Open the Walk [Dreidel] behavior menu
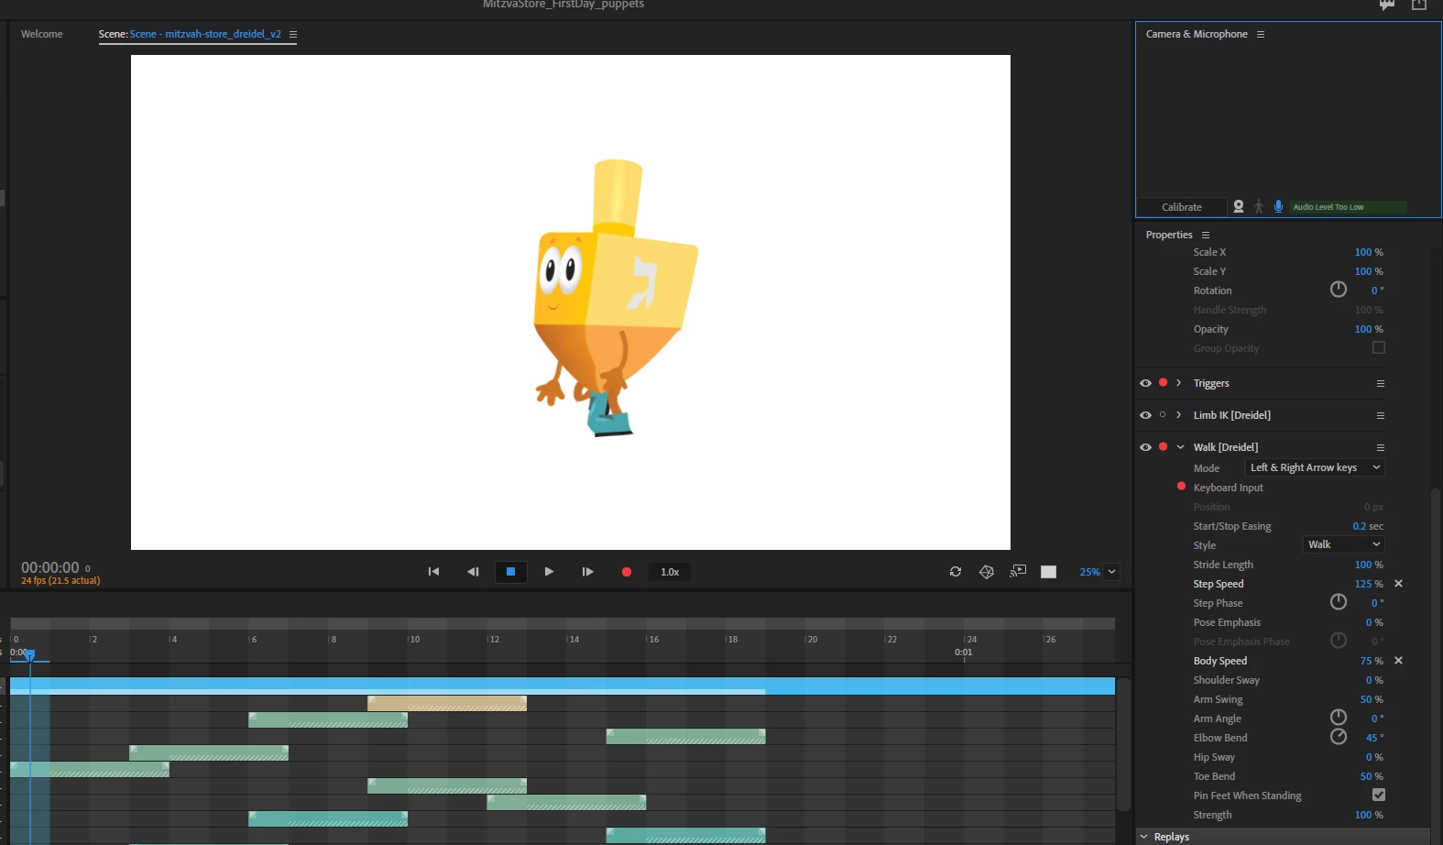Image resolution: width=1443 pixels, height=845 pixels. pyautogui.click(x=1381, y=448)
